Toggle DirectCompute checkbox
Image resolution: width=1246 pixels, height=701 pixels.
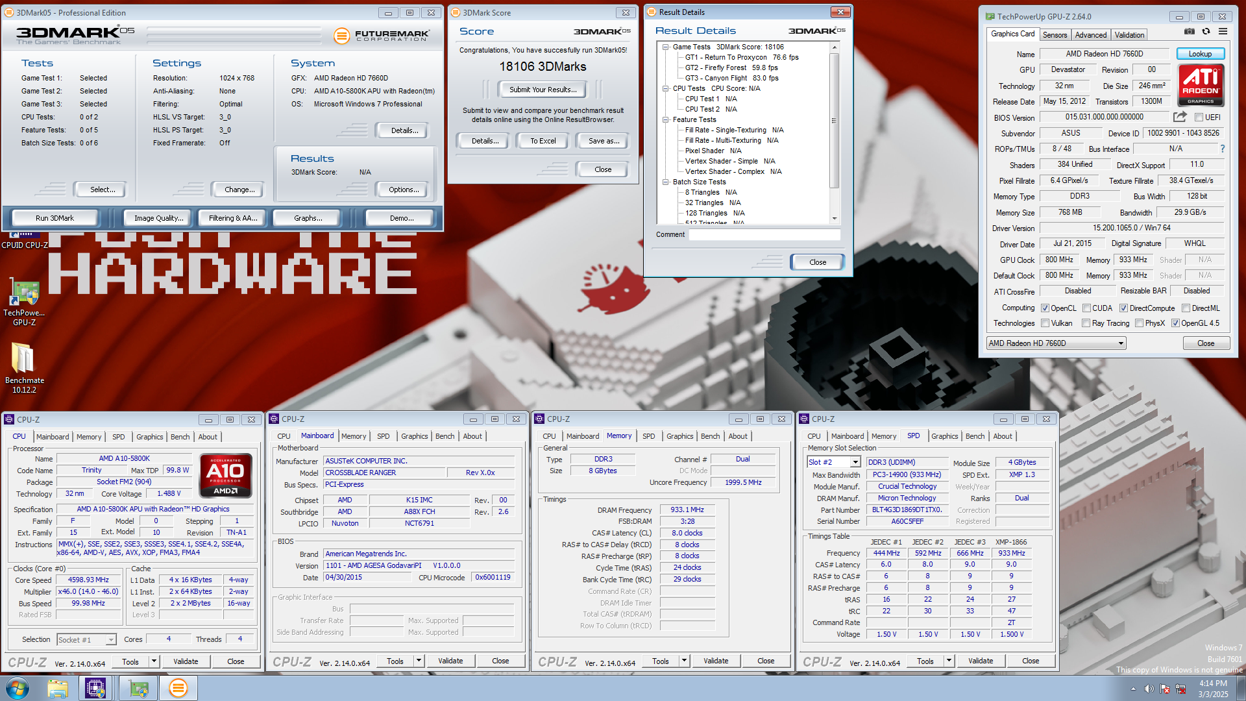point(1123,308)
